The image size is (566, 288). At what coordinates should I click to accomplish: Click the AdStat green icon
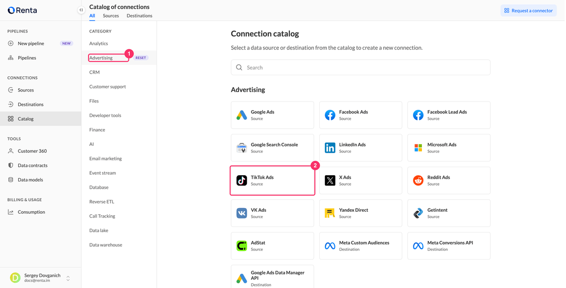click(242, 246)
